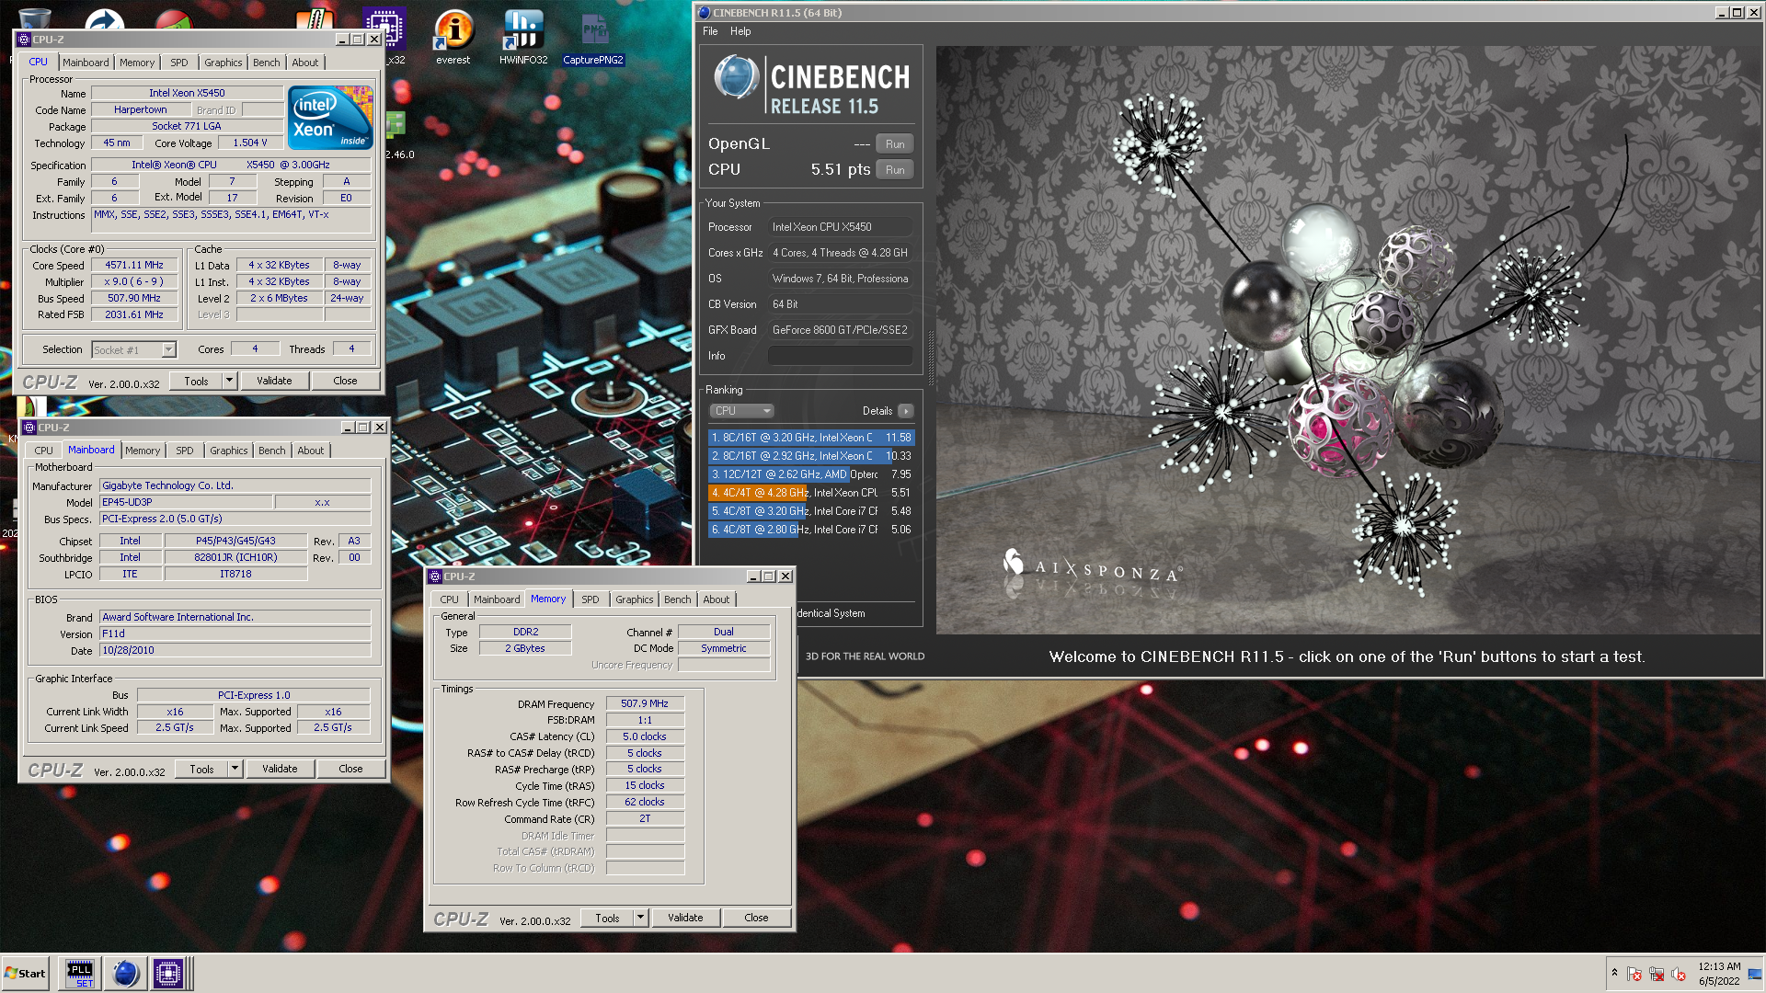Open Graphics tab in CPU-Z Mainboard window
1766x993 pixels.
point(229,451)
